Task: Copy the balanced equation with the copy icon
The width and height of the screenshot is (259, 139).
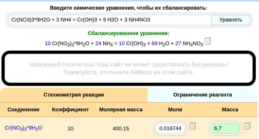Action: click(208, 41)
